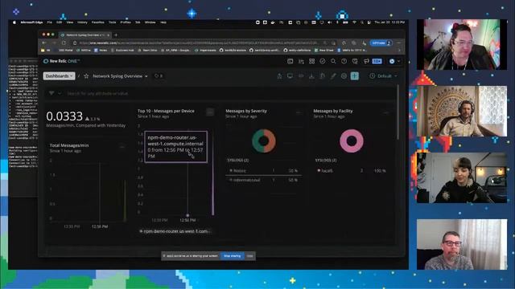Viewport: 515px width, 289px height.
Task: Open the Favorites menu
Action: tap(97, 22)
